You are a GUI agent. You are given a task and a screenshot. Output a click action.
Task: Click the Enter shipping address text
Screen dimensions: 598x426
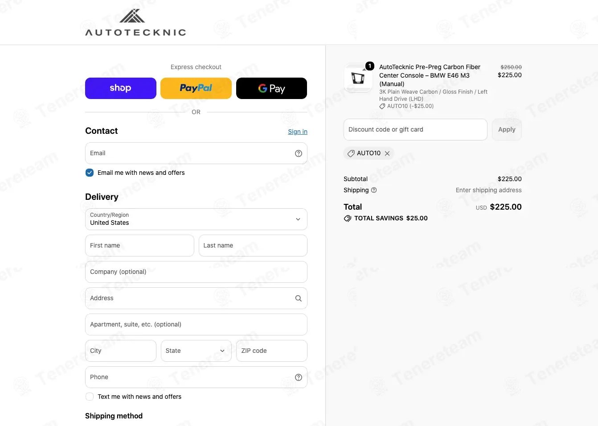point(488,190)
